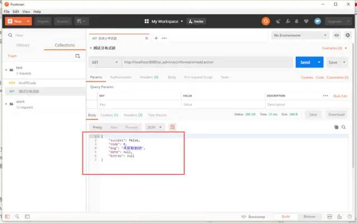Switch to the Authorization tab
The width and height of the screenshot is (357, 223).
(120, 77)
